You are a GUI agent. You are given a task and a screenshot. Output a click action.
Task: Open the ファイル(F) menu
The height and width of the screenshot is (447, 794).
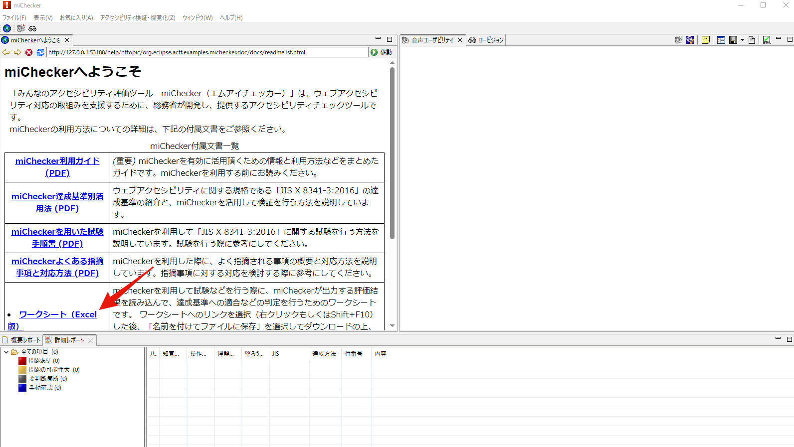pos(14,18)
